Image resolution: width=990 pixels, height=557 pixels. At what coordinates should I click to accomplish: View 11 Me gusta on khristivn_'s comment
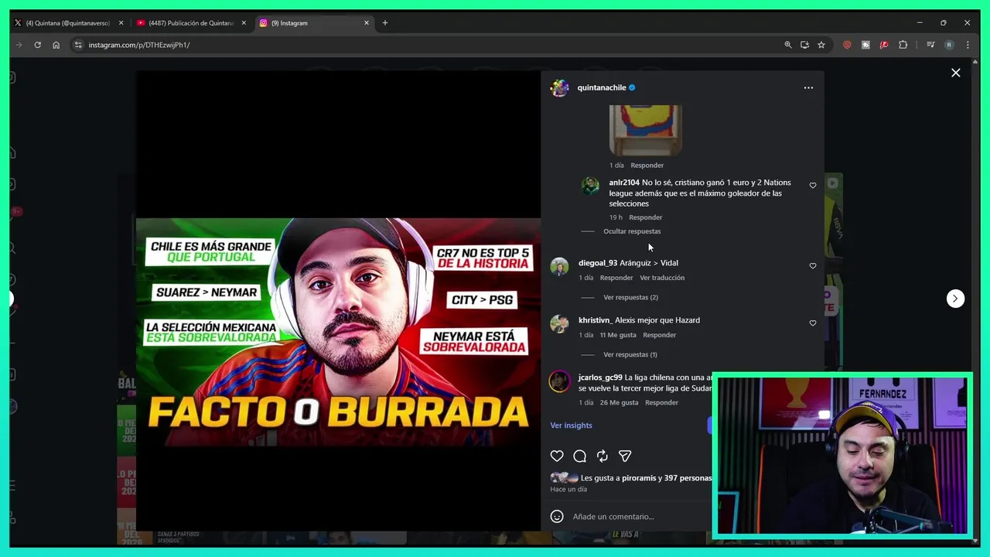point(618,335)
